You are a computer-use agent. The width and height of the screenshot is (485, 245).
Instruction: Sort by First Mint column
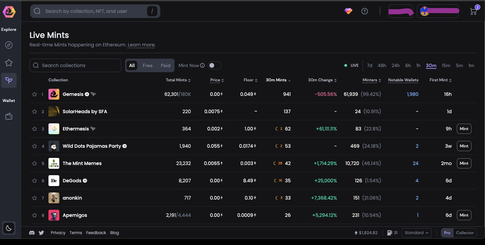[x=441, y=80]
